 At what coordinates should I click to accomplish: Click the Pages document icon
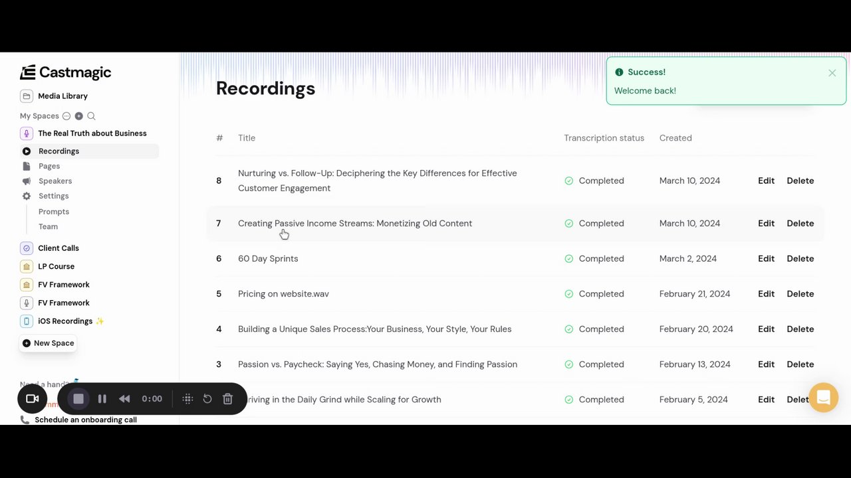pyautogui.click(x=27, y=166)
